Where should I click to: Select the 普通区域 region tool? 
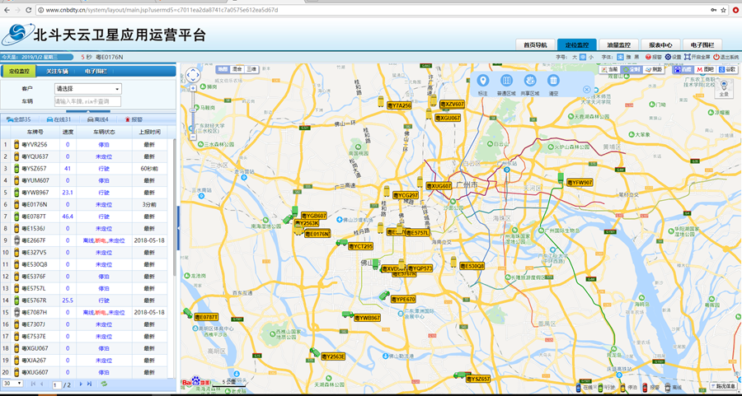pos(506,81)
